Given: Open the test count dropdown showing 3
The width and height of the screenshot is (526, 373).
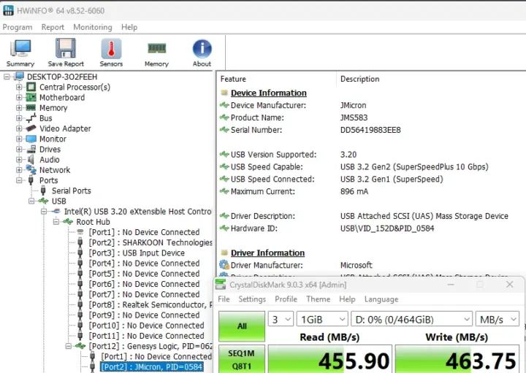Looking at the screenshot, I should pos(281,320).
